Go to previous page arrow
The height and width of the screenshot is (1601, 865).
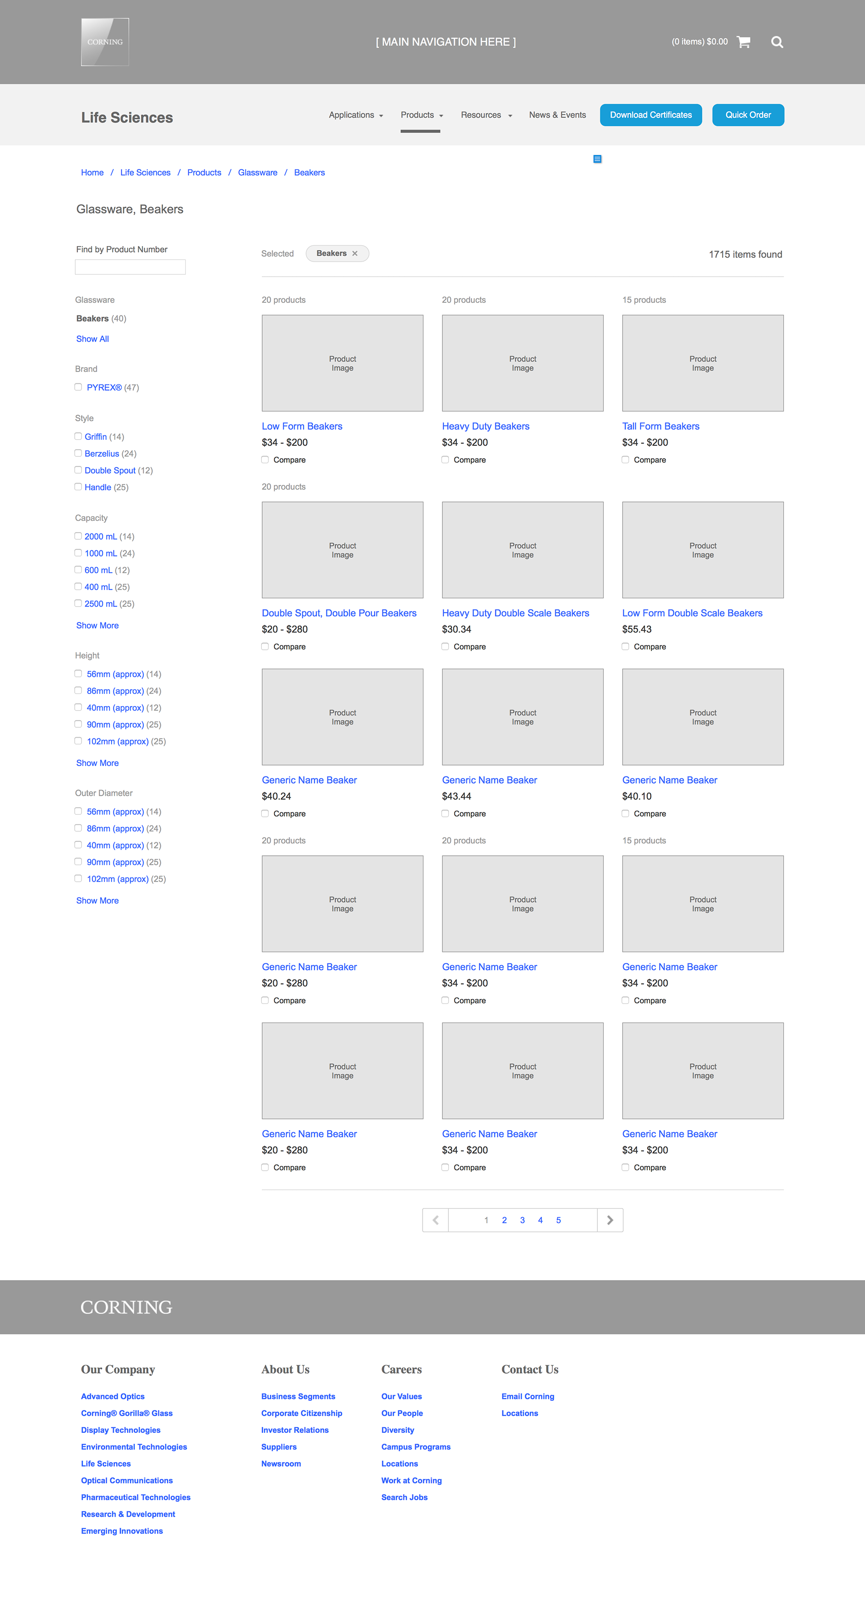(436, 1220)
